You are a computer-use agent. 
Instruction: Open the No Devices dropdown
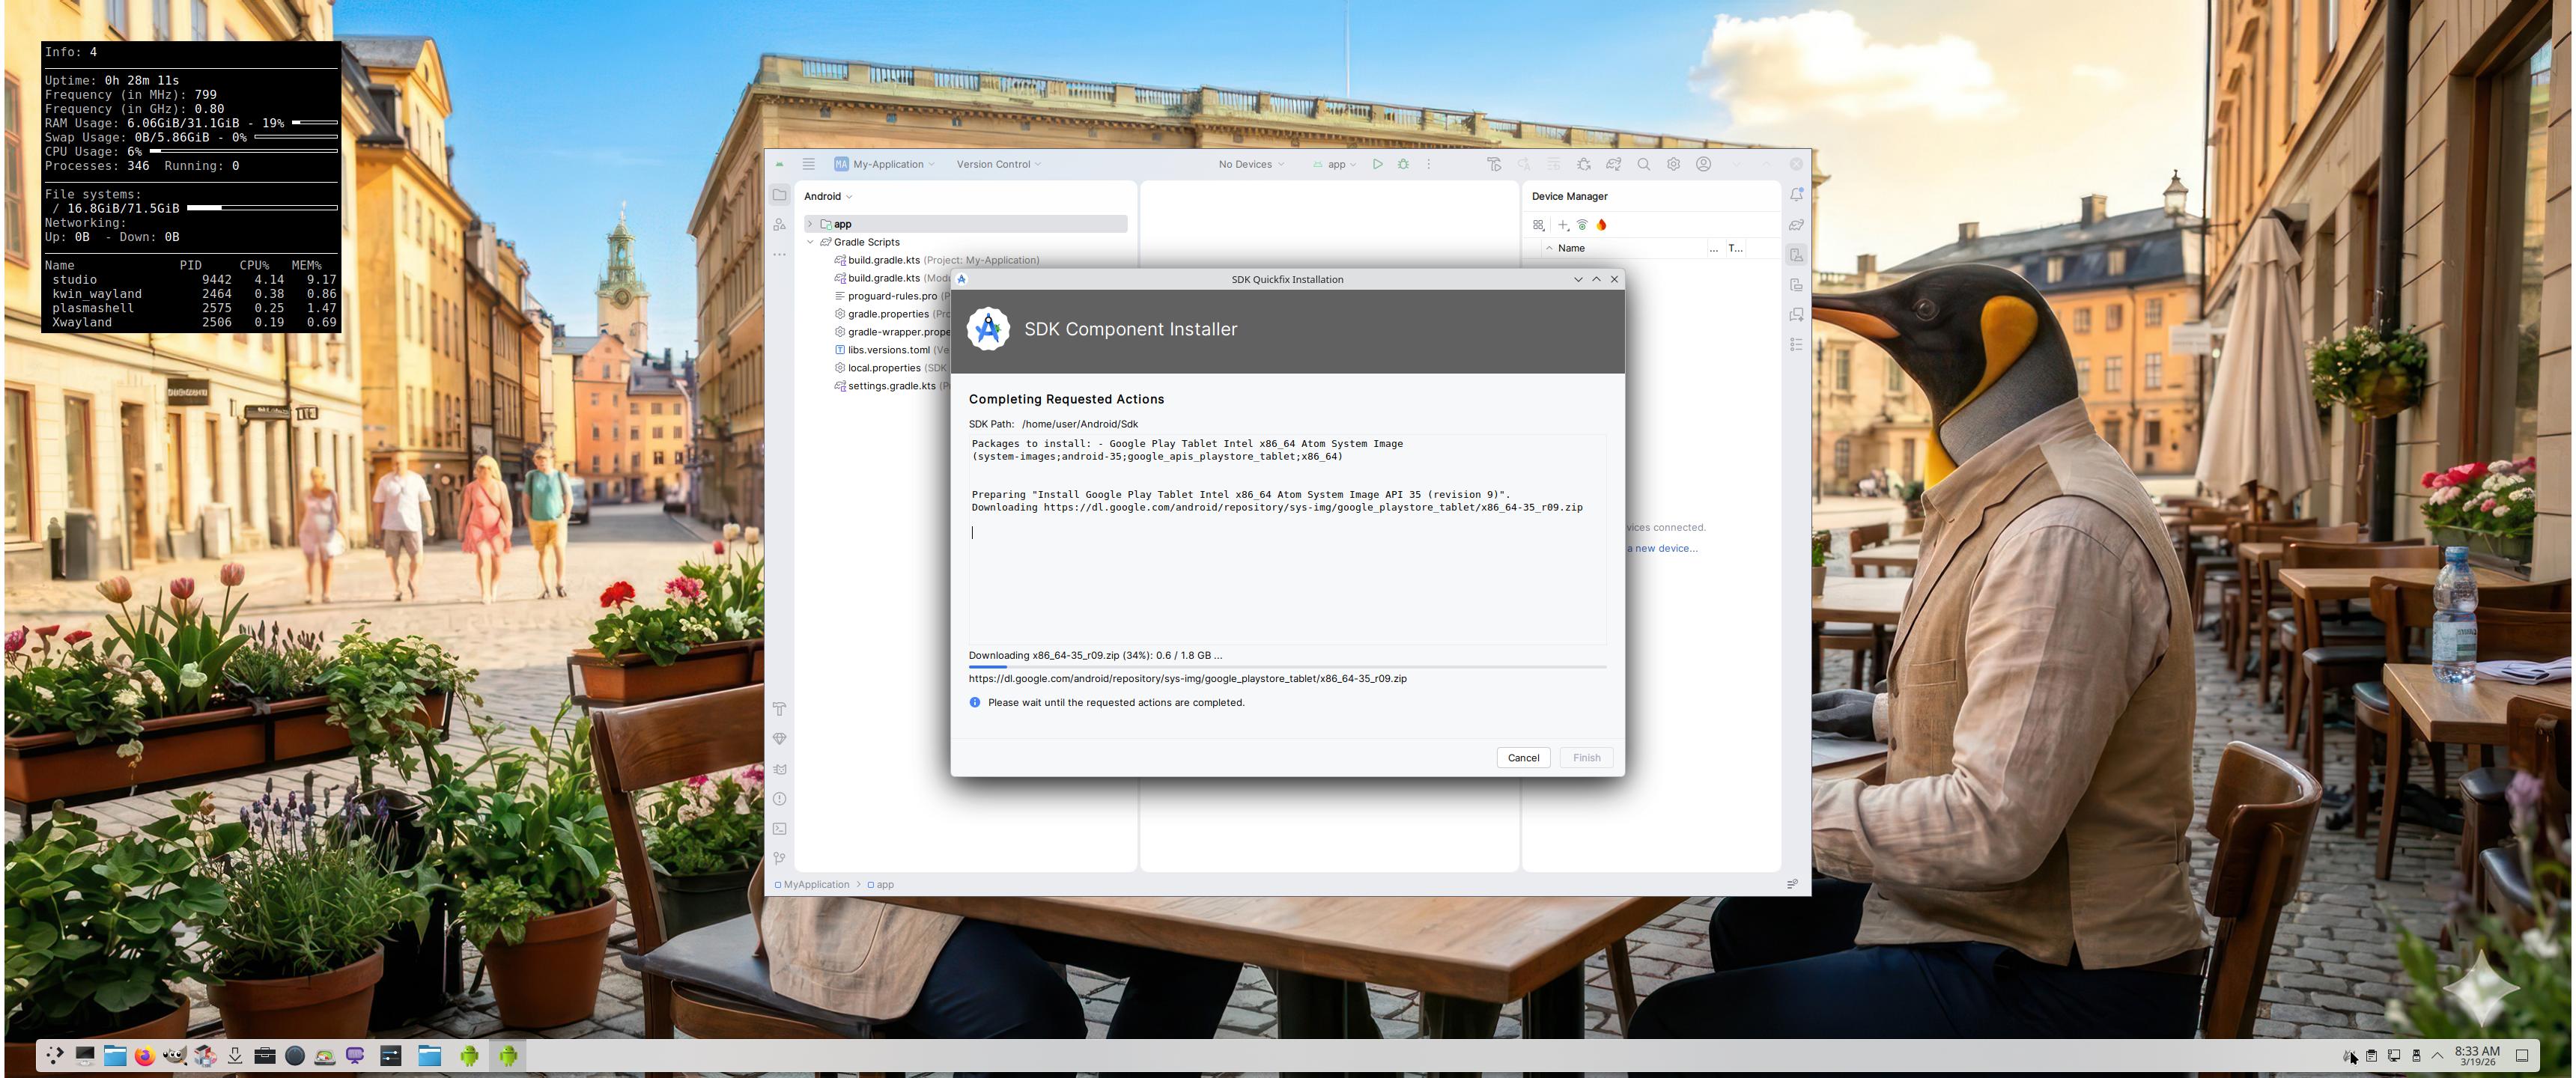tap(1251, 164)
